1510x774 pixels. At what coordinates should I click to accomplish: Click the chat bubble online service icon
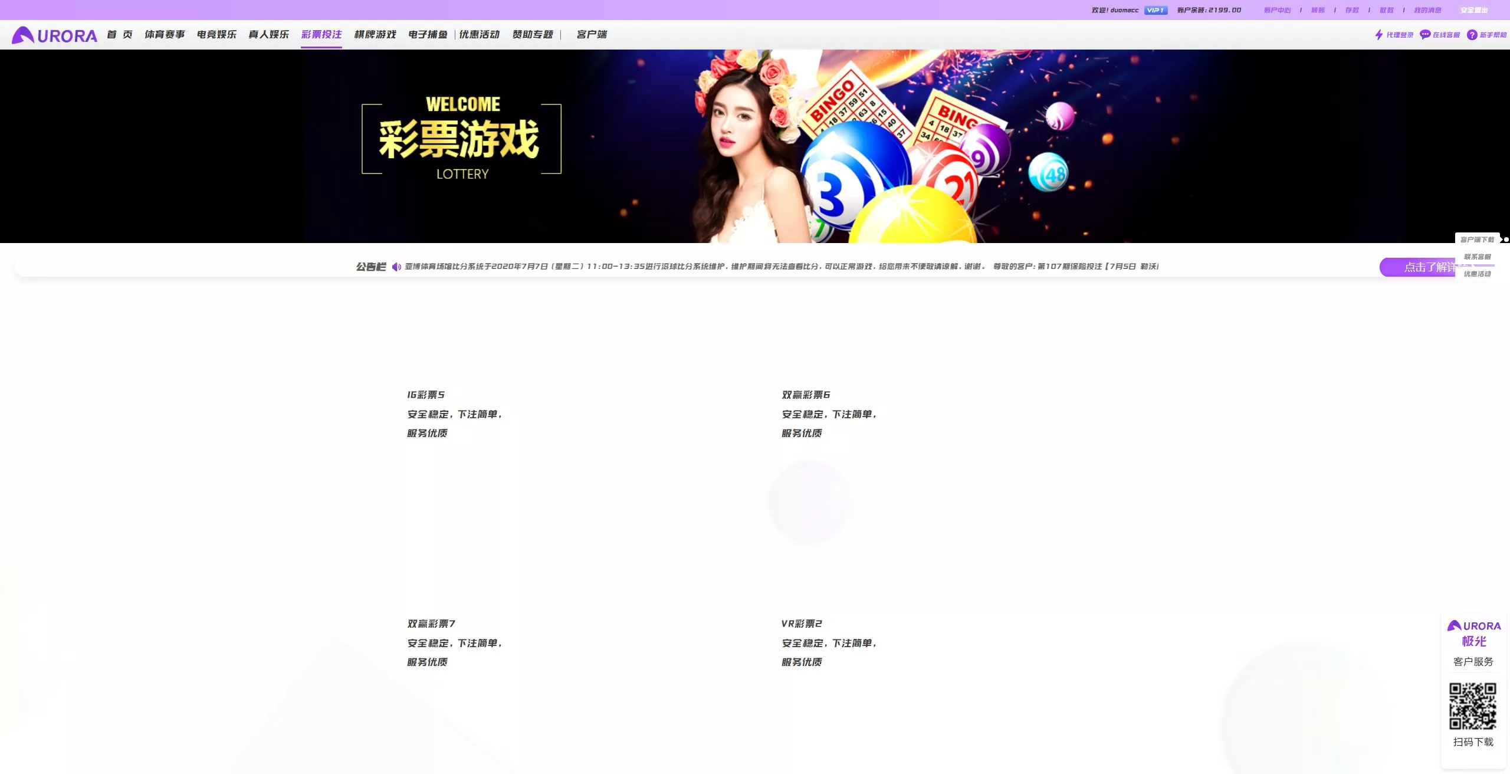point(1425,35)
